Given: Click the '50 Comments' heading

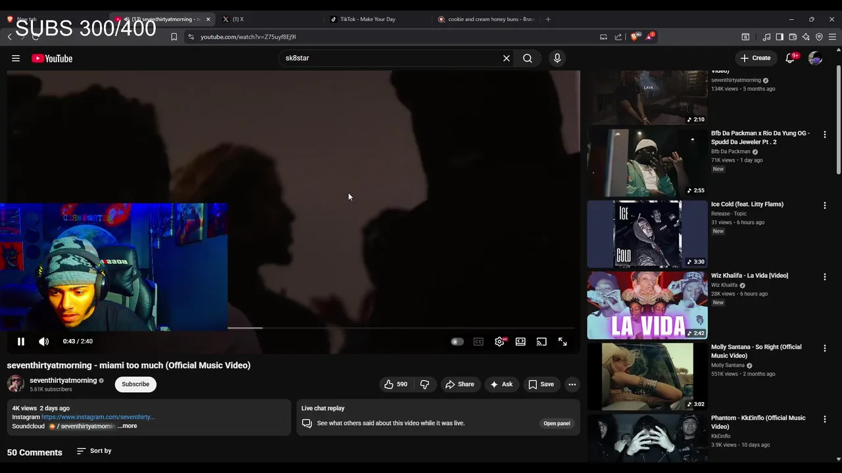Looking at the screenshot, I should point(35,453).
